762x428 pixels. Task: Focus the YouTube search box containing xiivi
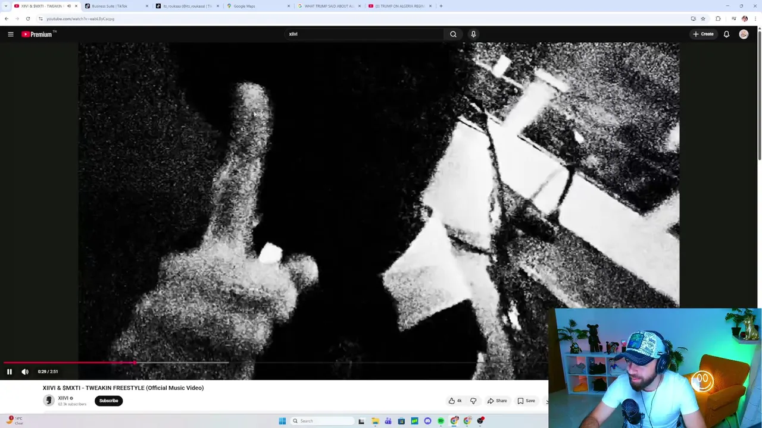click(364, 34)
